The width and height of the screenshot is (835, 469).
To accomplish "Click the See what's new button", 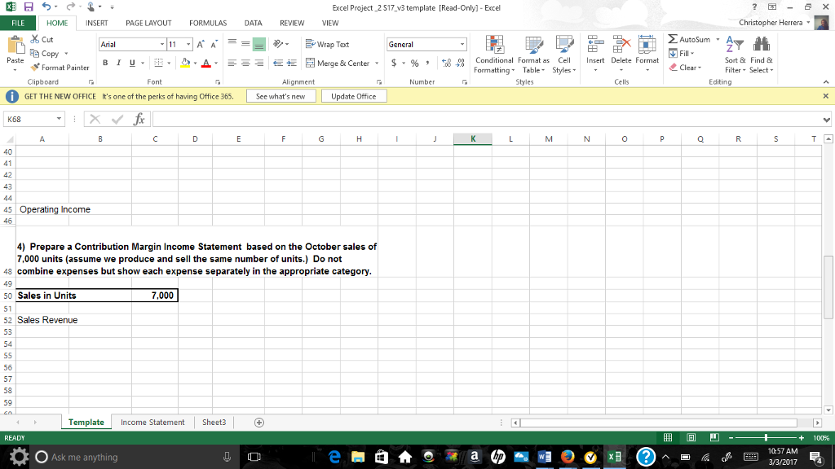I will pos(282,95).
